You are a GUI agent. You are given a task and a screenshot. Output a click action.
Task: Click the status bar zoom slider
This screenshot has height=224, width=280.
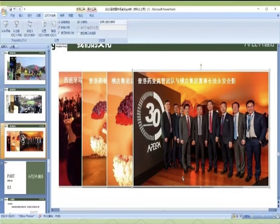tap(263, 217)
